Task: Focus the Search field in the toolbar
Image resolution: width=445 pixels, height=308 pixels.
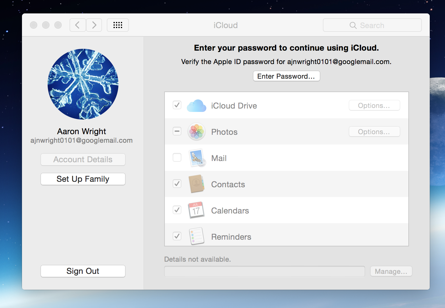Action: tap(372, 25)
